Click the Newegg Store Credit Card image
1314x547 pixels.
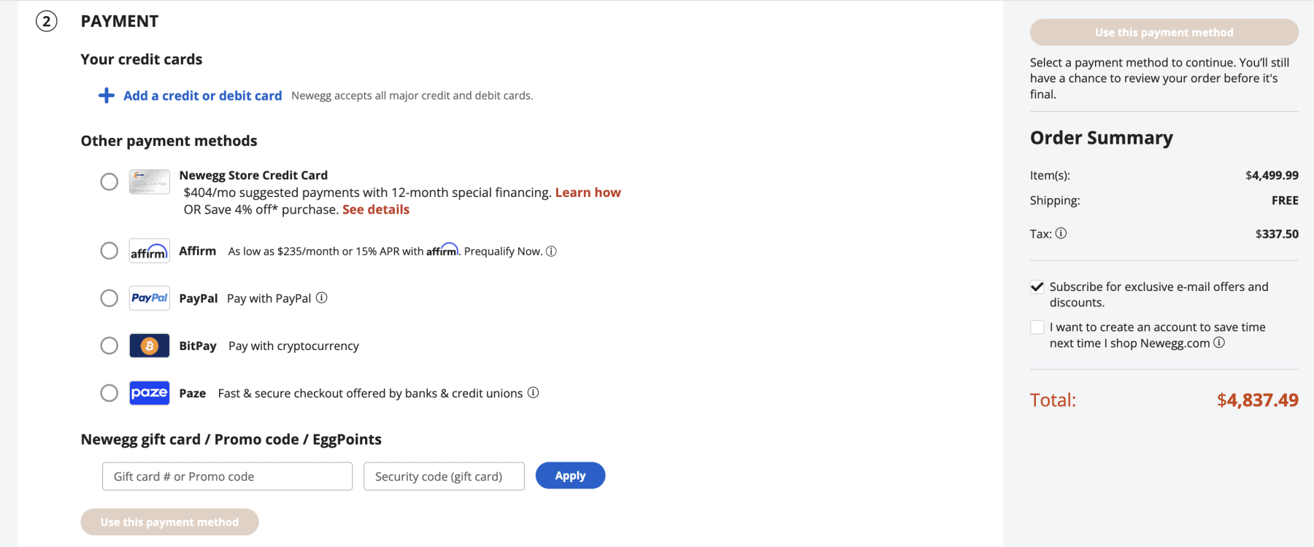[x=149, y=182]
